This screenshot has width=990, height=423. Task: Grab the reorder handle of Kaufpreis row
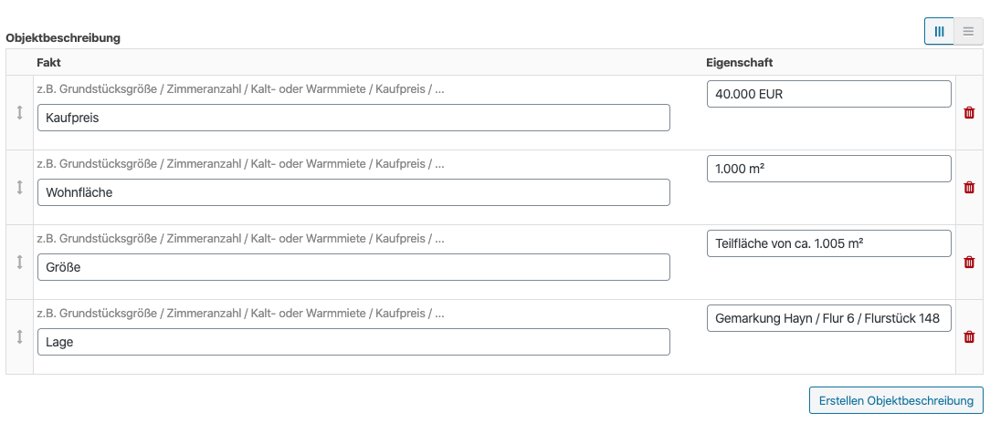click(19, 113)
